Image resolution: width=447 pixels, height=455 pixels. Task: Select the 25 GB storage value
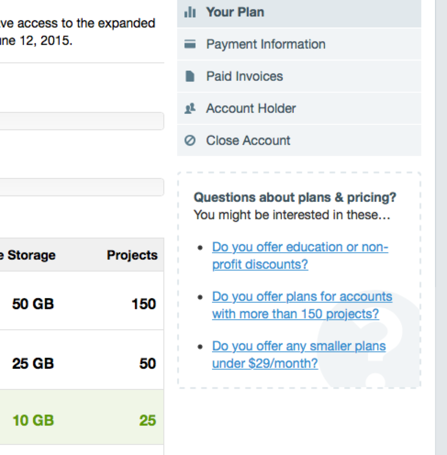(33, 363)
